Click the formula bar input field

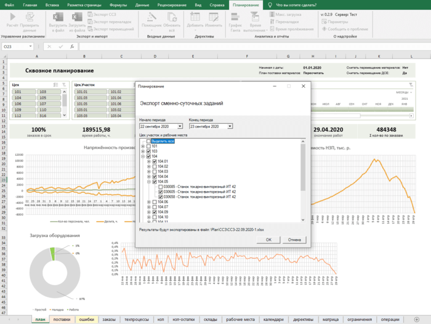(246, 46)
